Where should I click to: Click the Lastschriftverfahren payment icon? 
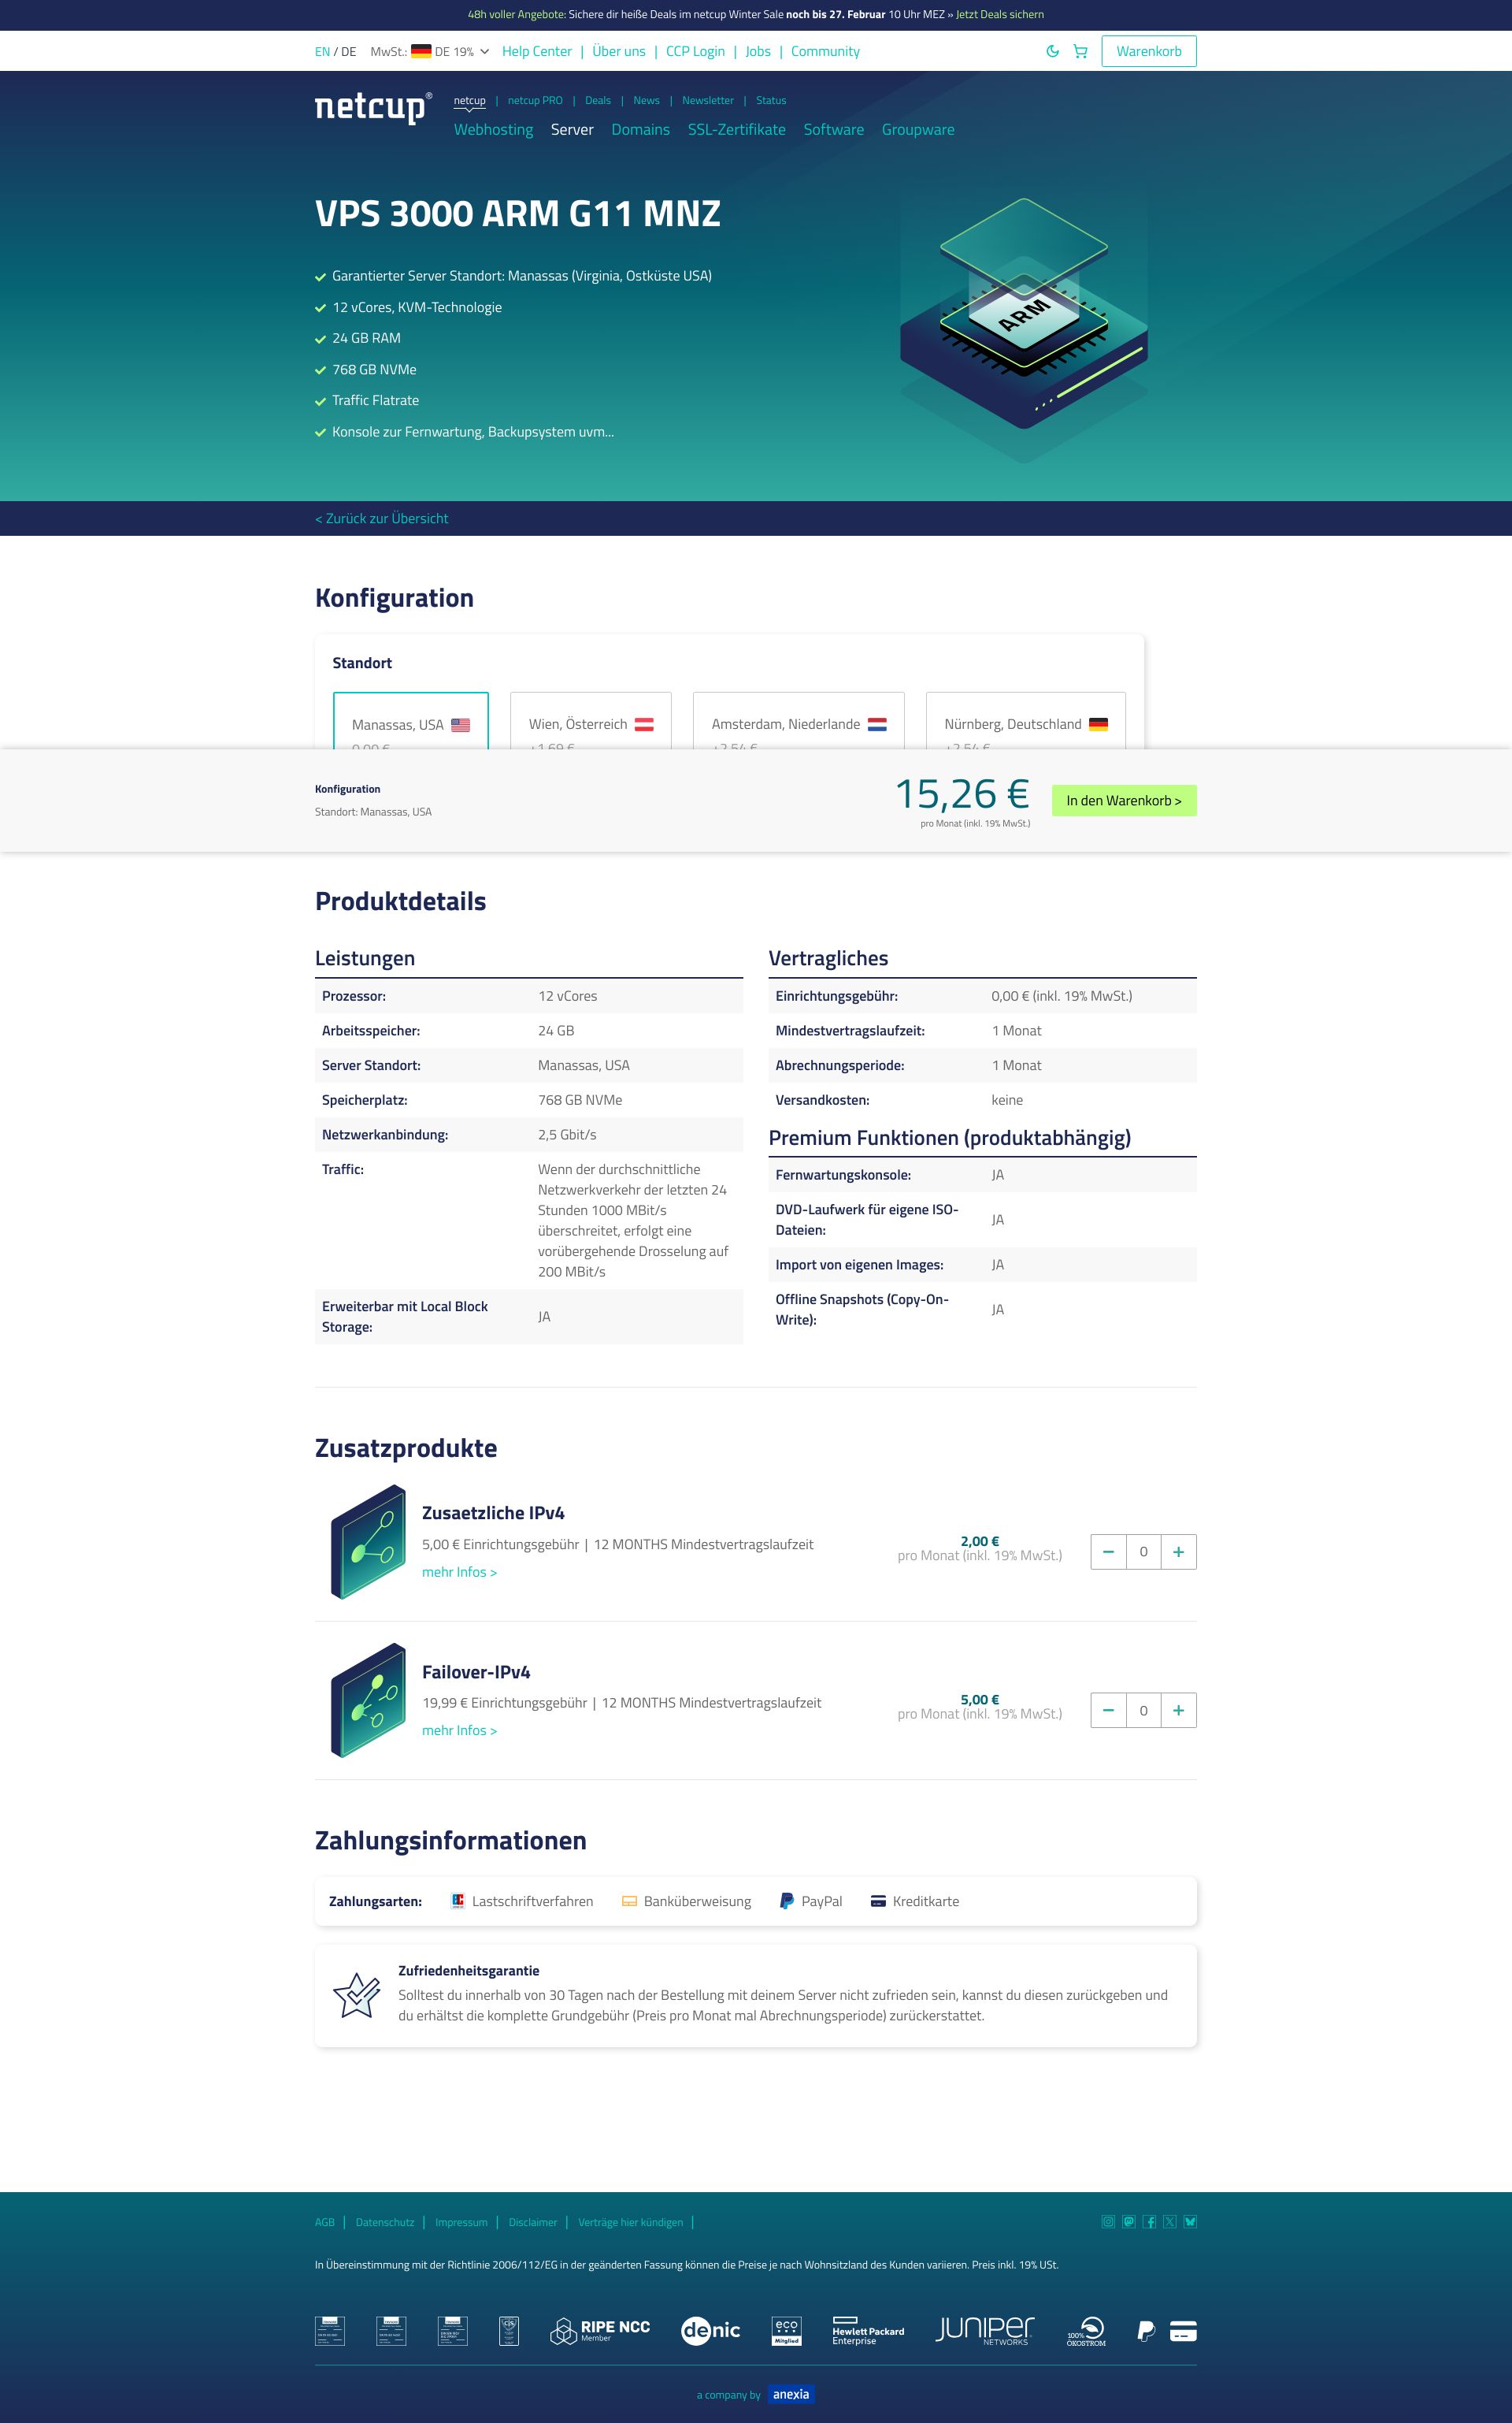(458, 1901)
